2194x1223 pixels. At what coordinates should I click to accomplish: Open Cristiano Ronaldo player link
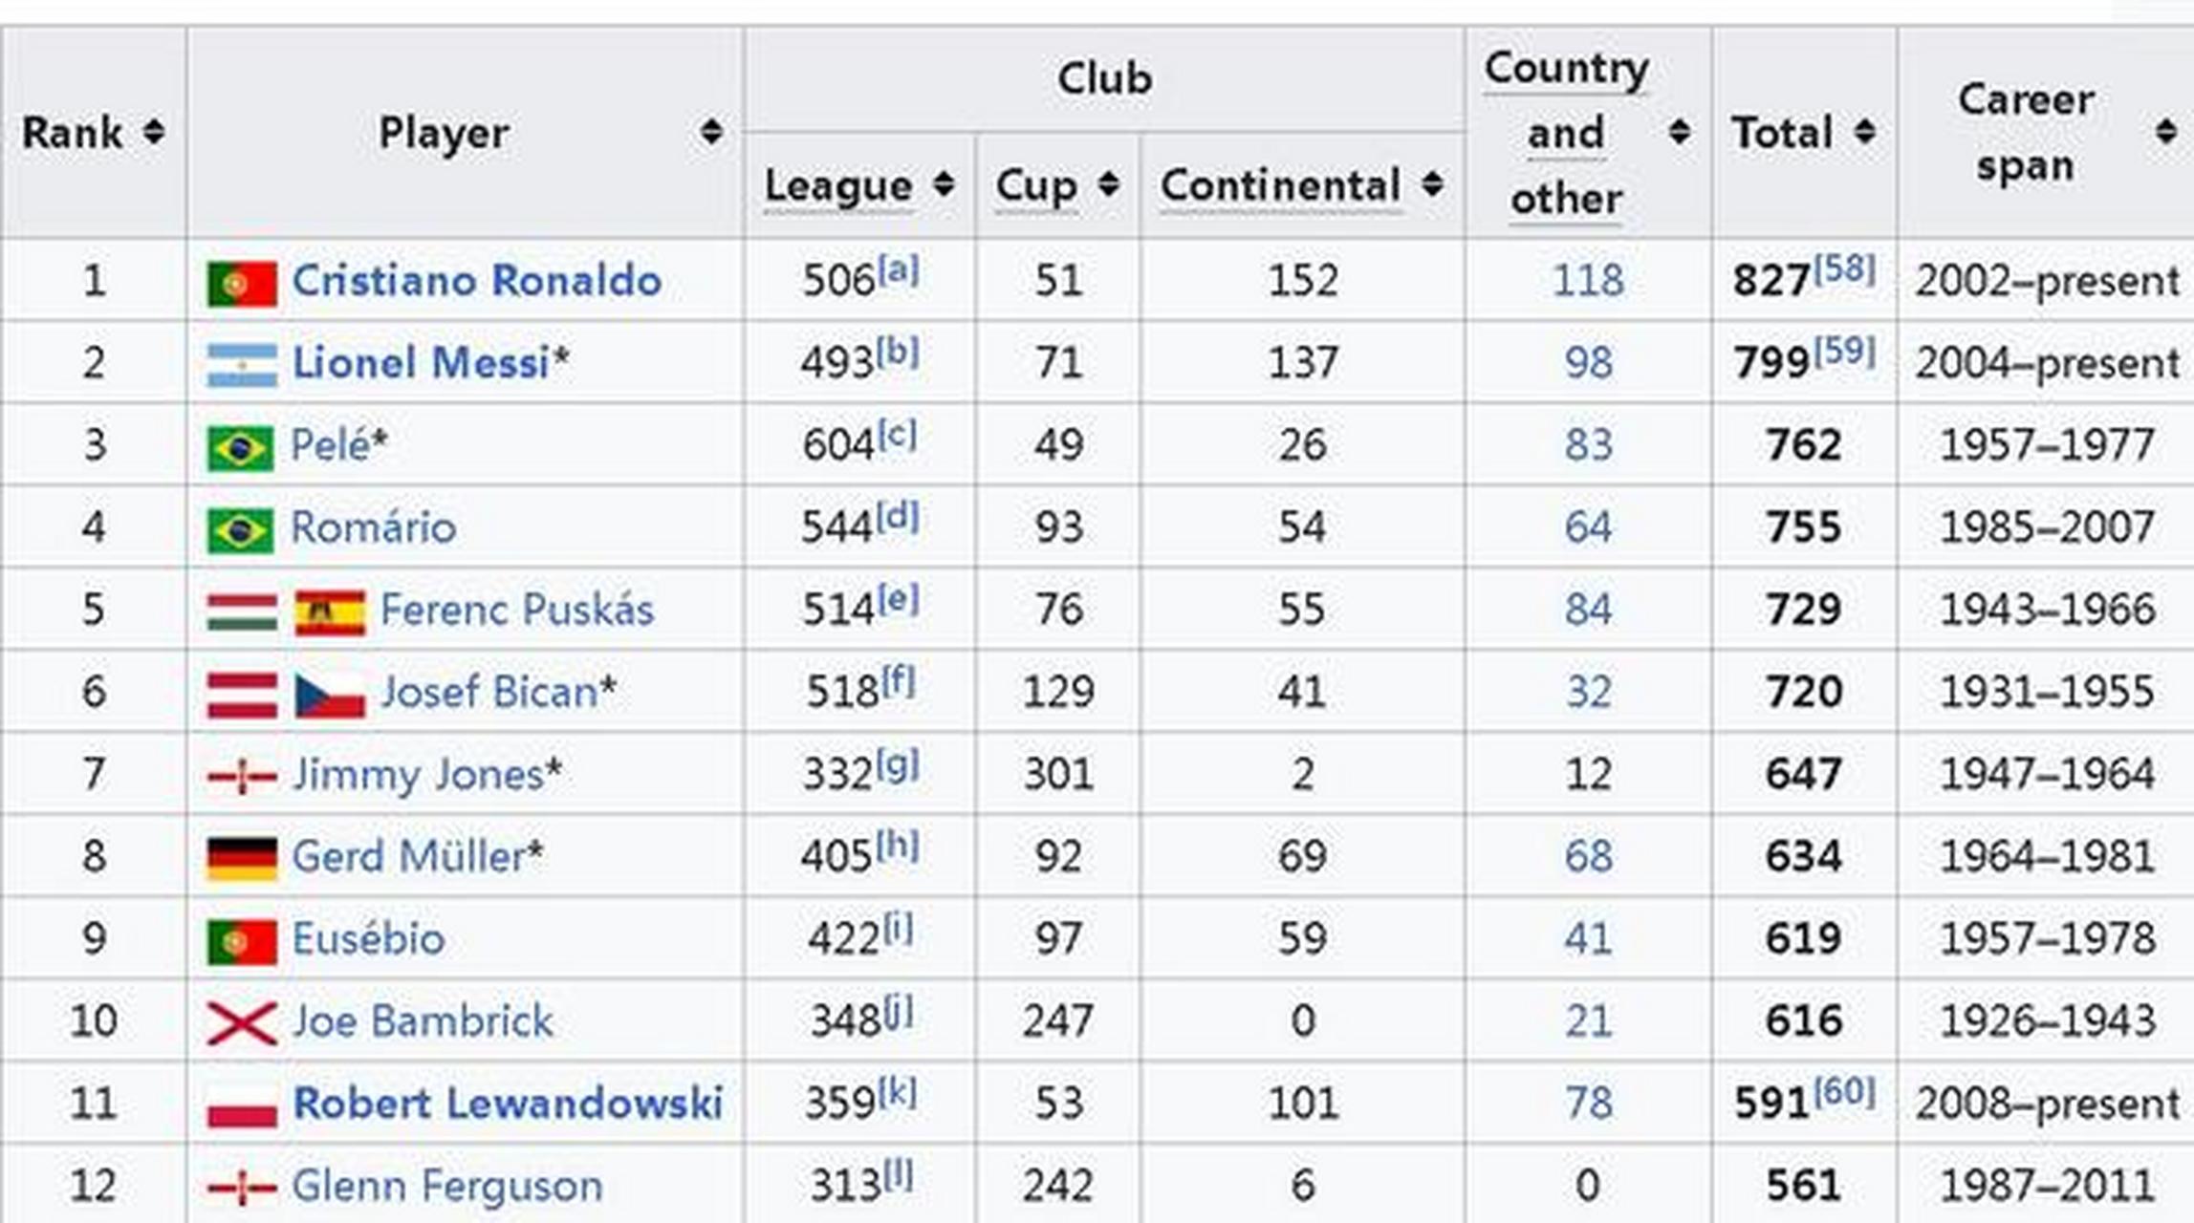pos(476,281)
